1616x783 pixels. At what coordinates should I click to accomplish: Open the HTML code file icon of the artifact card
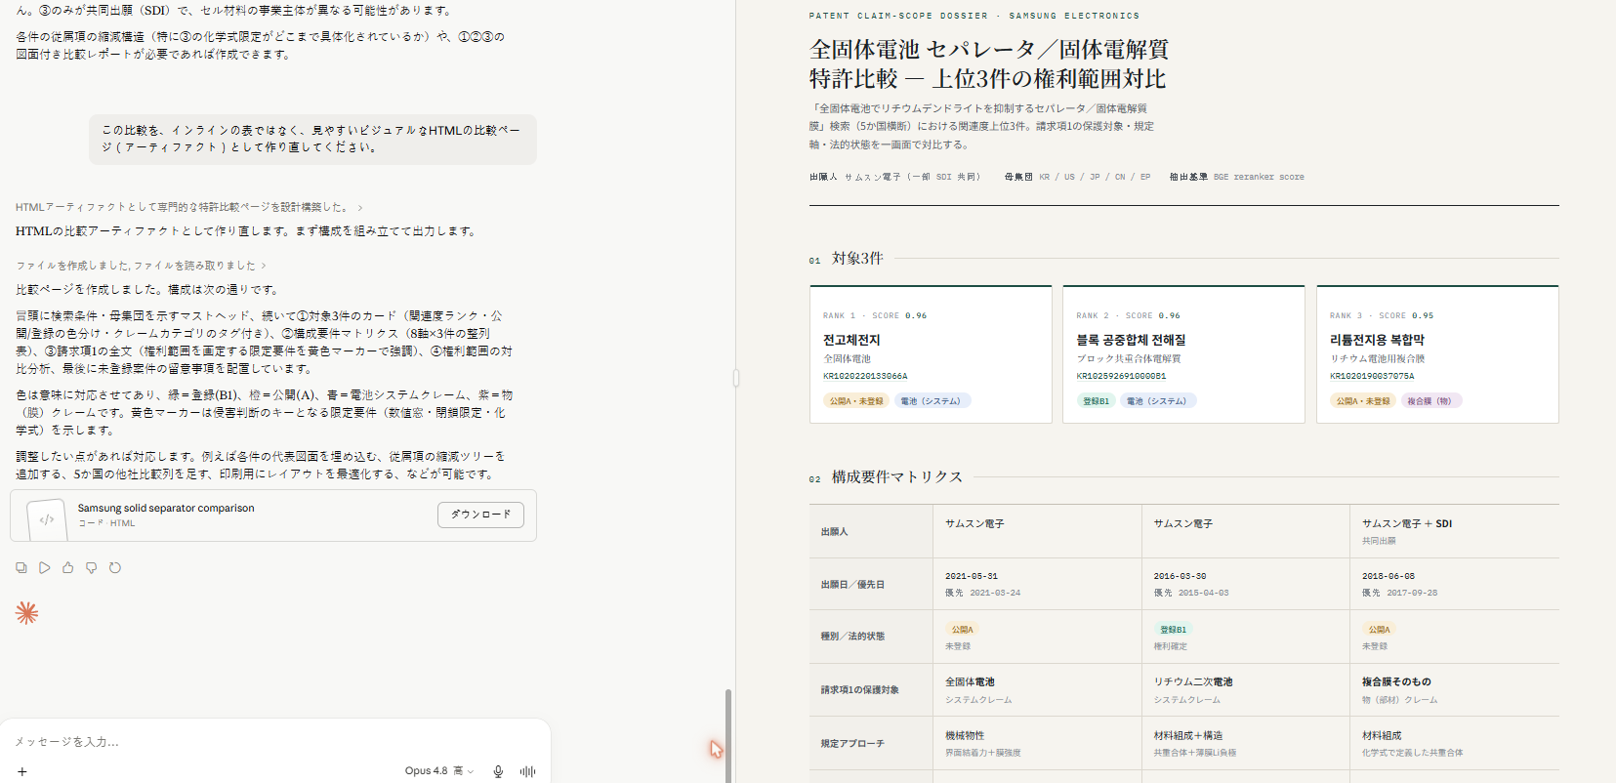click(x=47, y=519)
